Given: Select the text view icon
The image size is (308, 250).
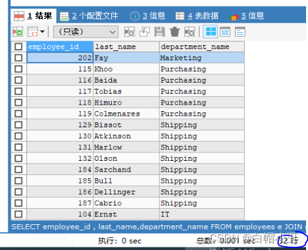Looking at the screenshot, I should [240, 32].
